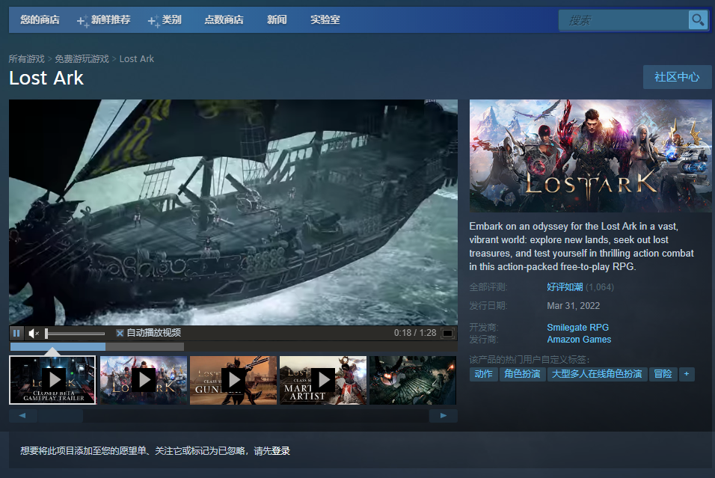This screenshot has height=478, width=715.
Task: Click the search input field
Action: (624, 20)
